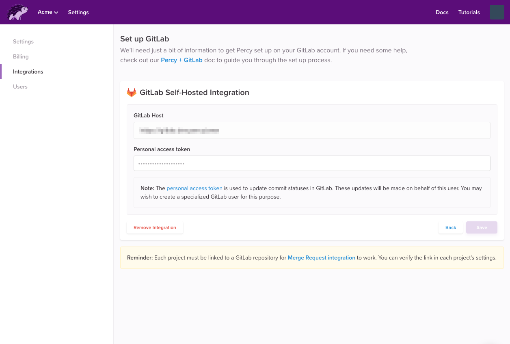The height and width of the screenshot is (344, 510).
Task: Click the GitLab fox logo icon
Action: [x=132, y=93]
